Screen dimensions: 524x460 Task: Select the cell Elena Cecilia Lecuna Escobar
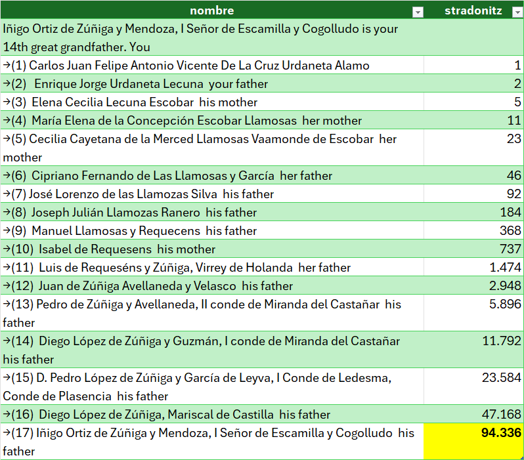[x=212, y=102]
